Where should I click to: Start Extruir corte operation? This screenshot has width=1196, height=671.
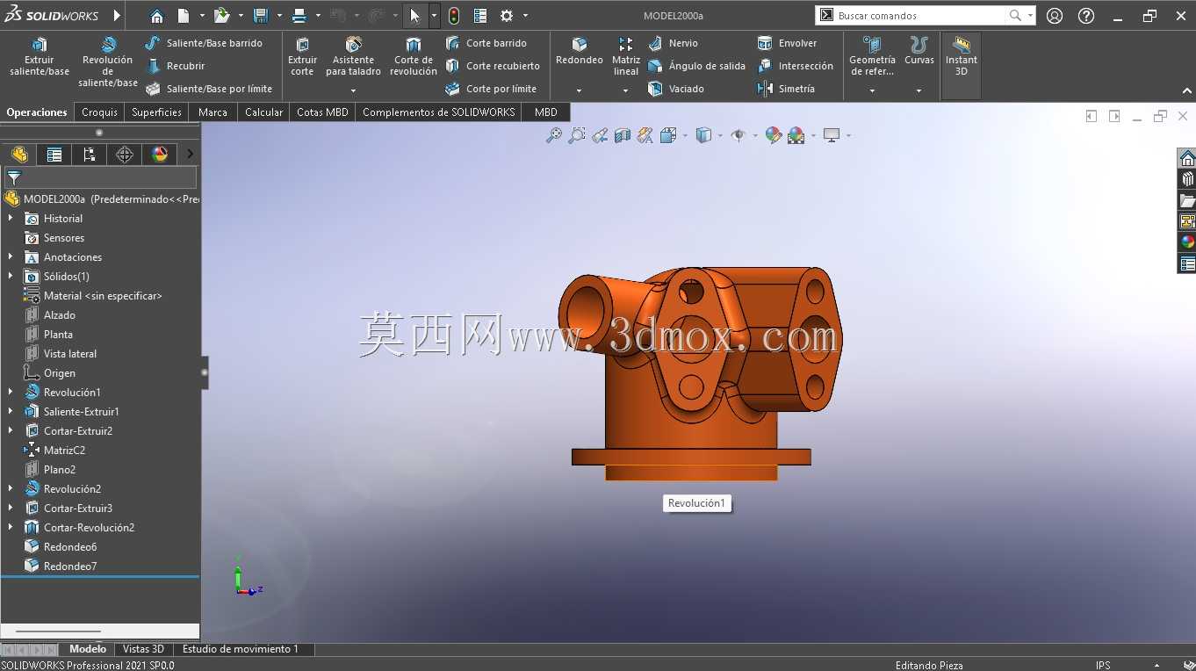point(302,57)
